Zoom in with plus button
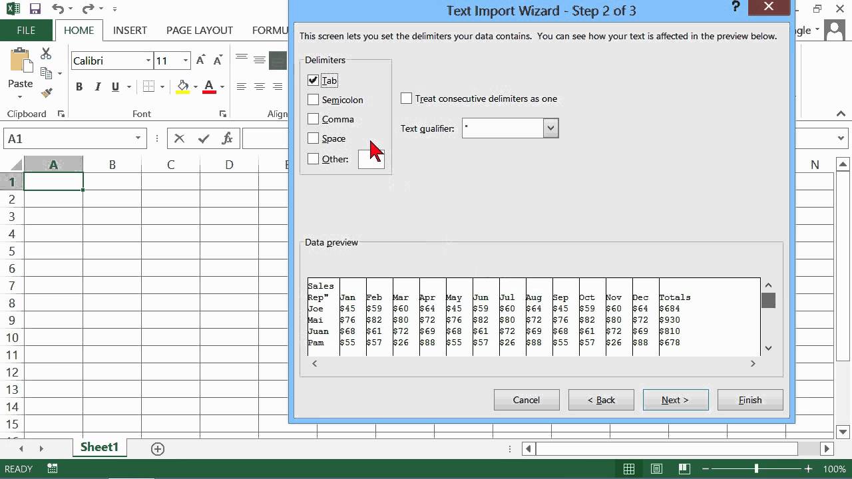This screenshot has width=852, height=479. (808, 469)
